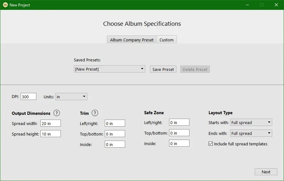Open the Units dropdown
The height and width of the screenshot is (181, 284).
coord(71,97)
